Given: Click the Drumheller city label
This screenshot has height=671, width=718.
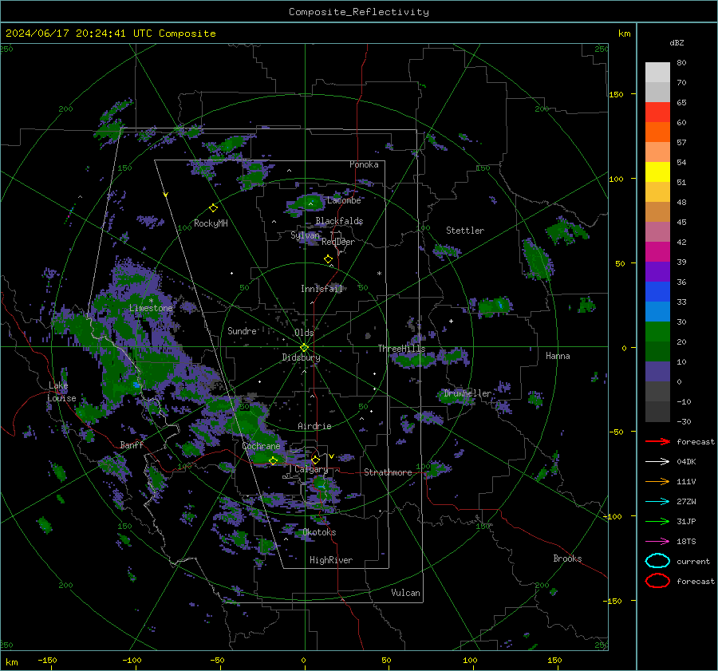Looking at the screenshot, I should tap(467, 393).
